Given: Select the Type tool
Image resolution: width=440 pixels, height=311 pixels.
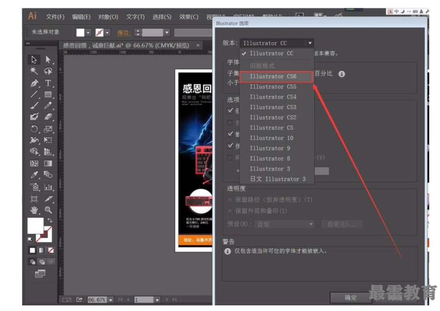Looking at the screenshot, I should pos(48,83).
